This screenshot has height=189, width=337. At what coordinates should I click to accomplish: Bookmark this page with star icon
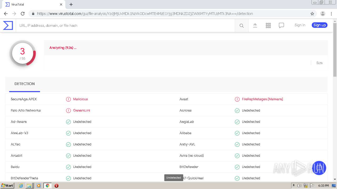(312, 14)
